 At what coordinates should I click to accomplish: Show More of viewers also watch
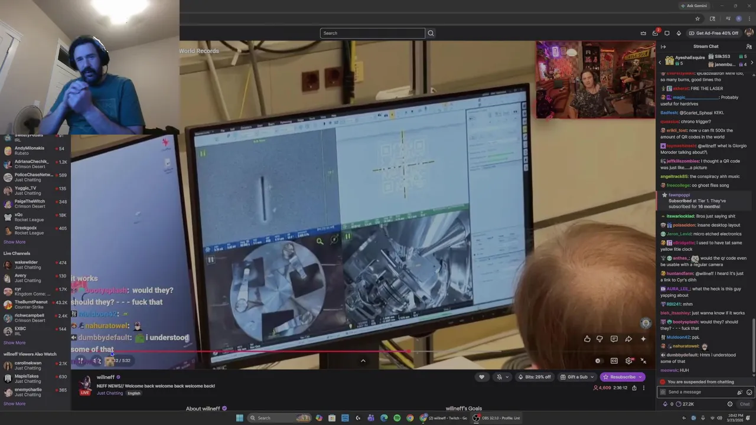(x=14, y=404)
